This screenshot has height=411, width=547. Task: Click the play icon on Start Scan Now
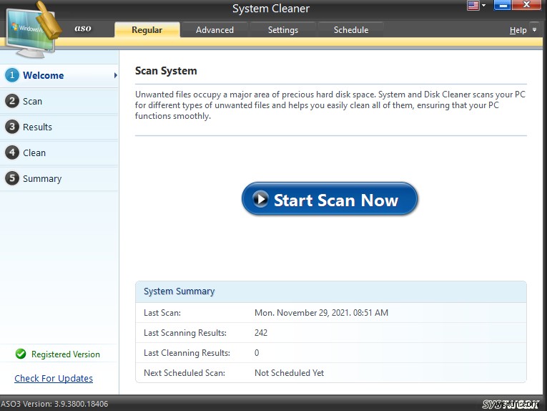[x=261, y=200]
